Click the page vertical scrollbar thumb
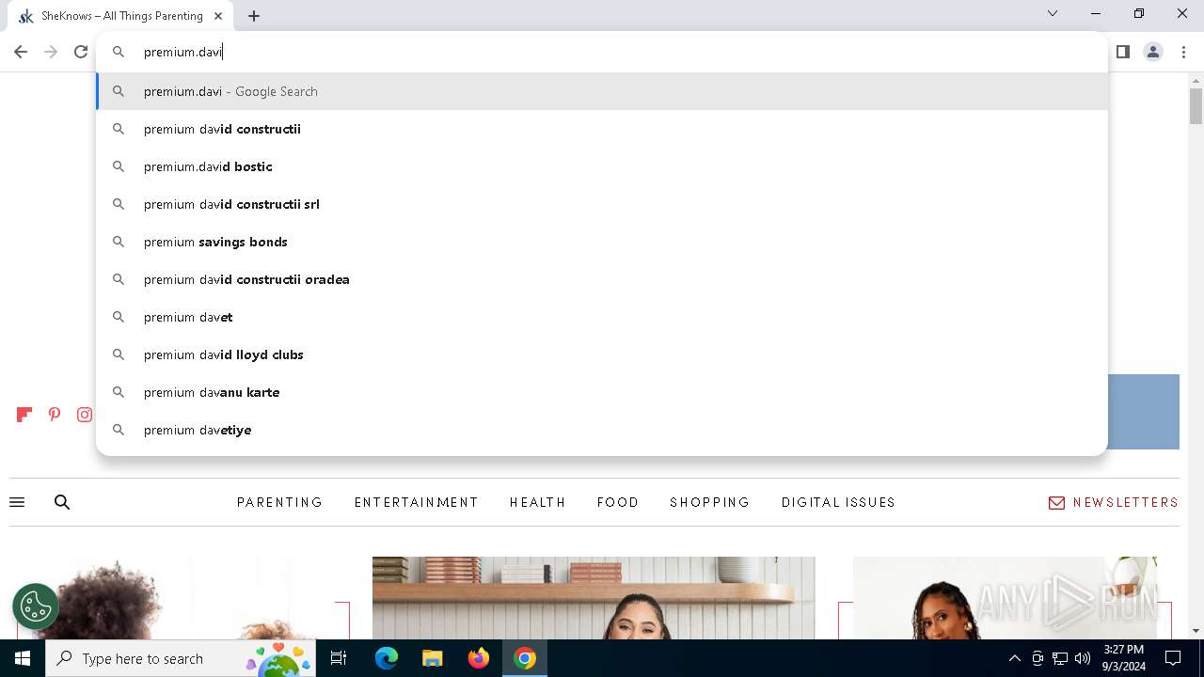The height and width of the screenshot is (677, 1204). [1196, 106]
